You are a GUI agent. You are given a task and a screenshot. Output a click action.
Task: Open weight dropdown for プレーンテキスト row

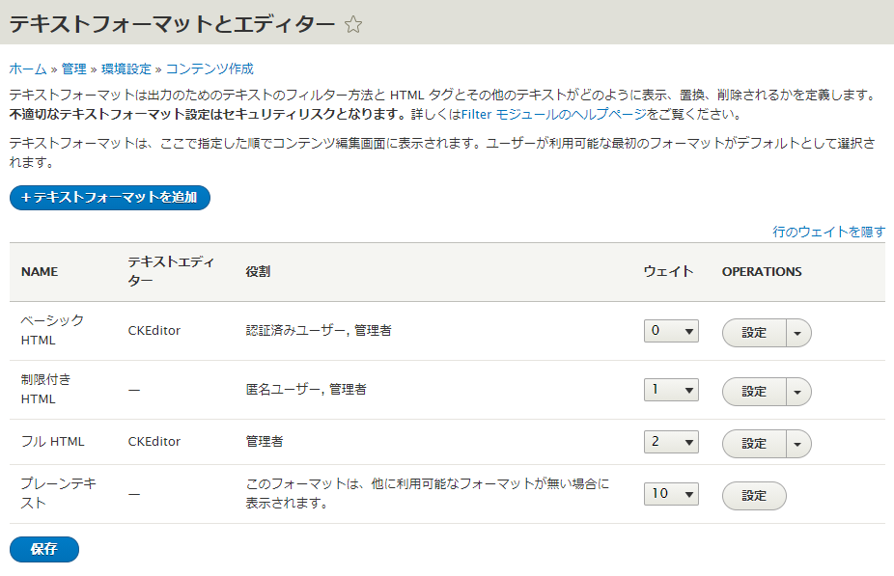(x=671, y=494)
